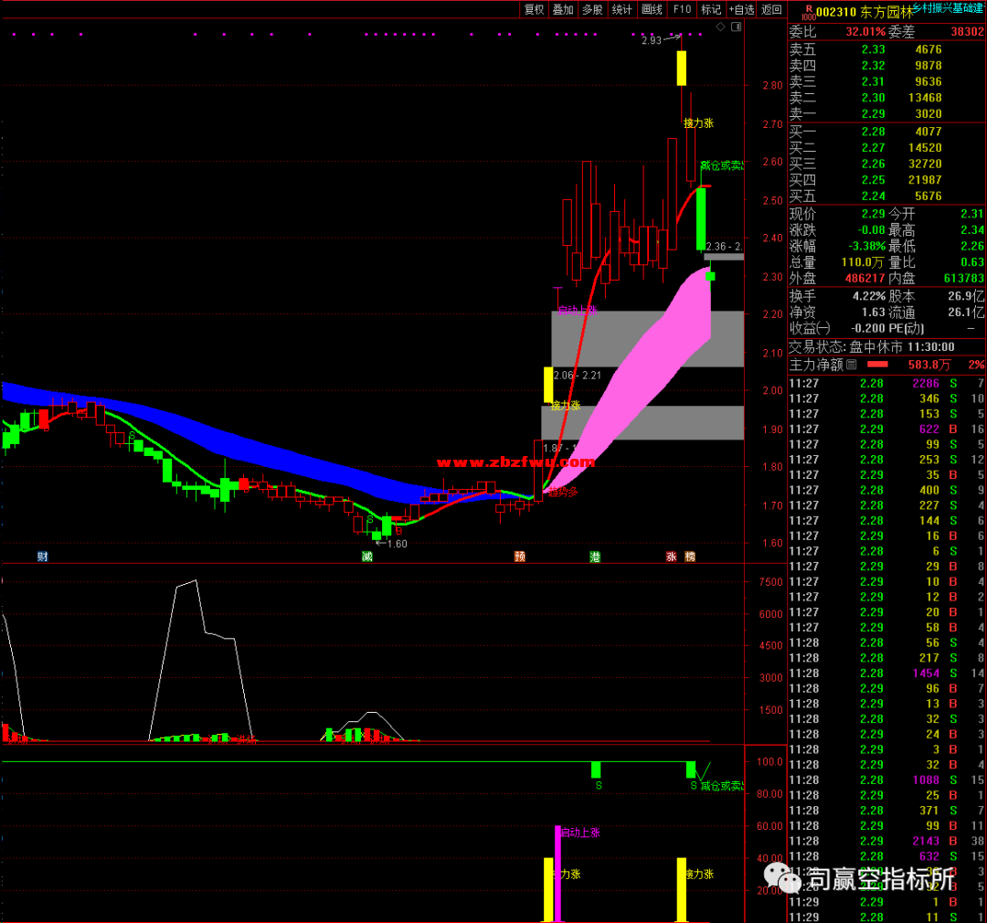Open the 统计 statistics tool
The width and height of the screenshot is (987, 923).
(x=622, y=9)
